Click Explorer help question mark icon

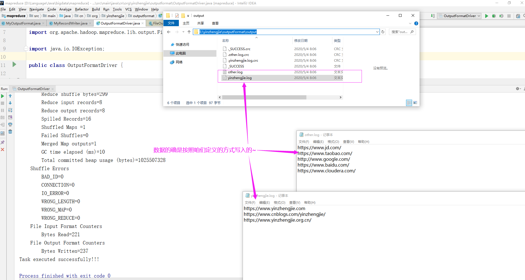click(x=416, y=23)
